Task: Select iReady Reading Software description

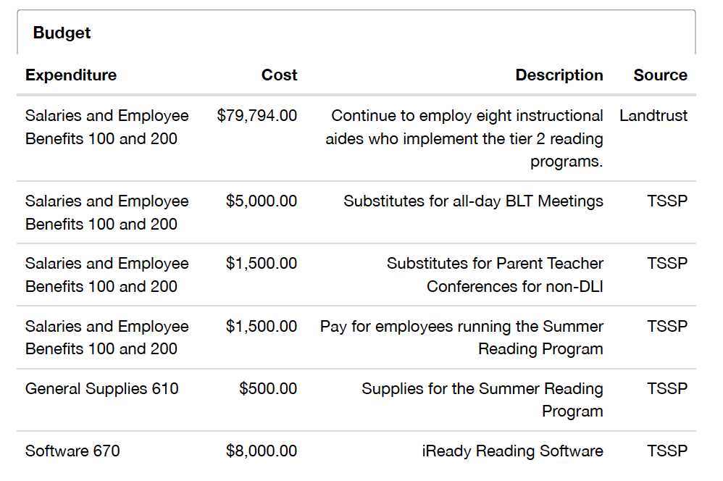Action: (512, 451)
